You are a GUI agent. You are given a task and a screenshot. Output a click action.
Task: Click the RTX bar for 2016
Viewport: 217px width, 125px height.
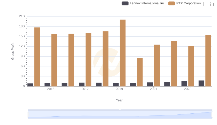click(71, 60)
